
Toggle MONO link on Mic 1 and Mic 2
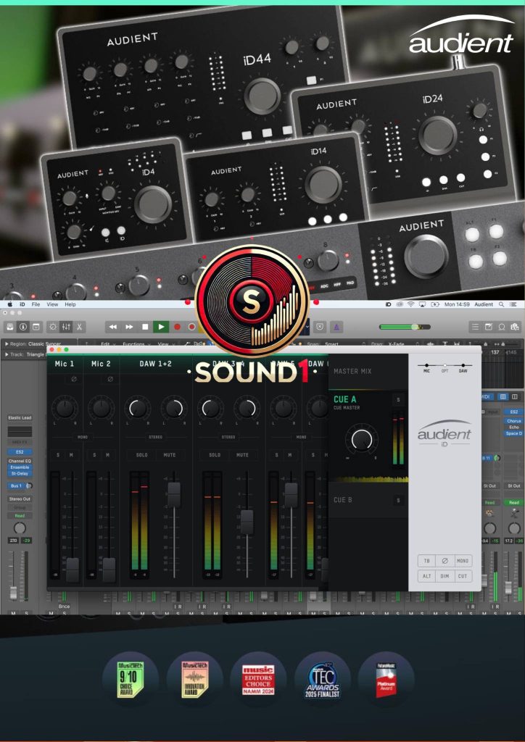[x=83, y=437]
